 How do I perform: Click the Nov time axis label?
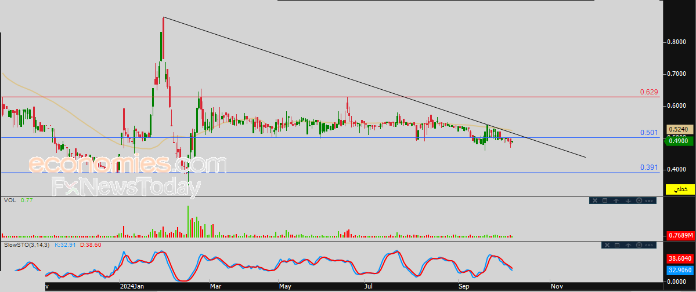[x=556, y=287]
